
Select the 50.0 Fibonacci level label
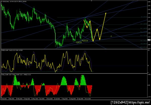pyautogui.click(x=144, y=32)
